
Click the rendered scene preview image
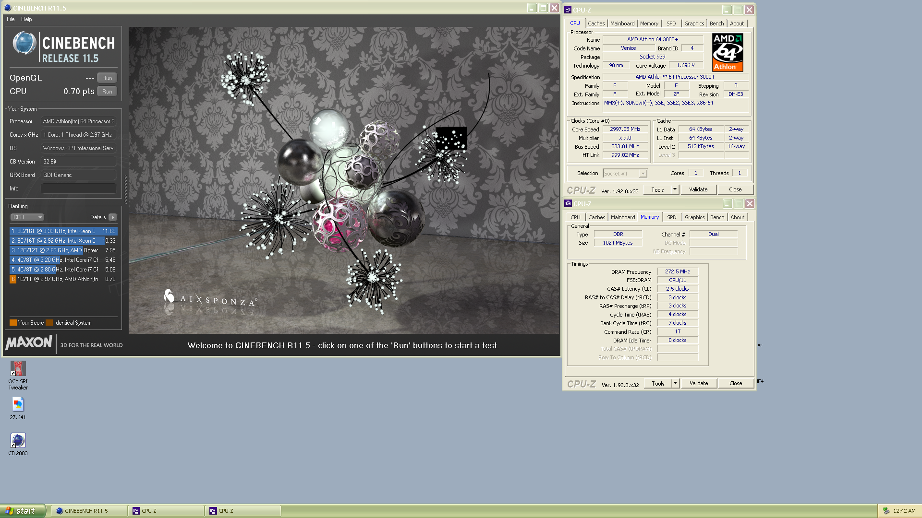pos(344,180)
